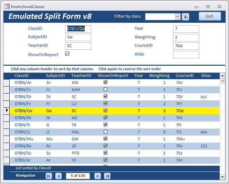Screen dimensions: 229x184
Task: Click weighting 0 in row 07BN/Ll
Action: 164,132
